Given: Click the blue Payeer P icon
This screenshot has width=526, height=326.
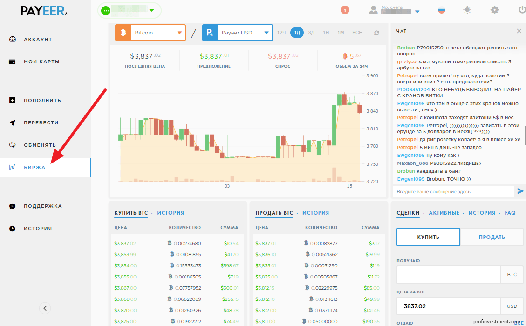Looking at the screenshot, I should pyautogui.click(x=210, y=33).
